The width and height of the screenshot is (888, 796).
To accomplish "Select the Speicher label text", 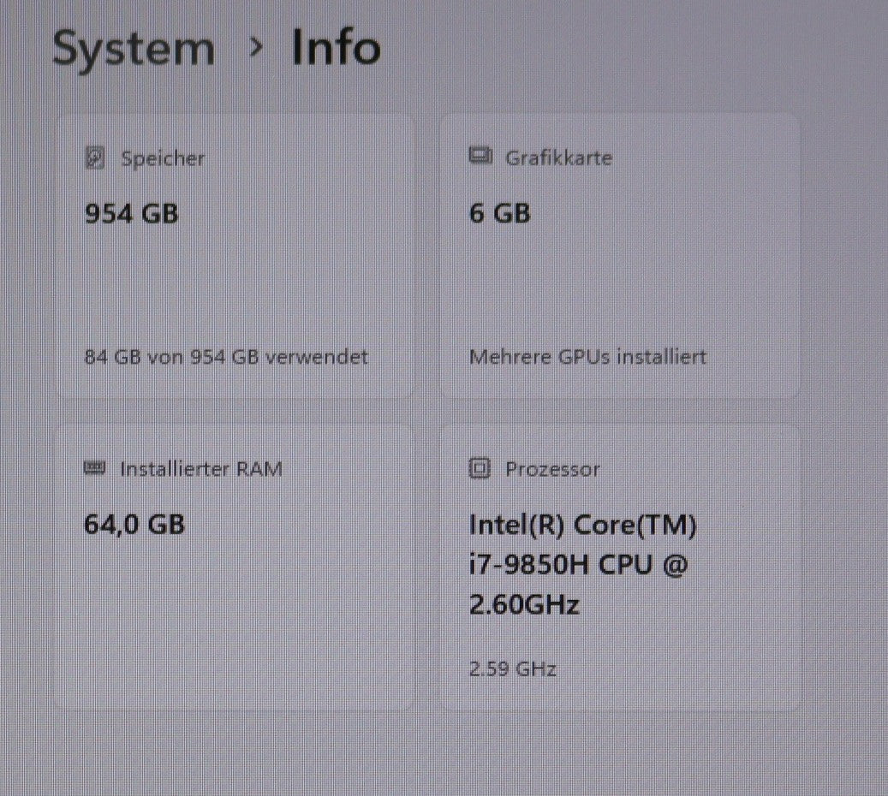I will click(x=163, y=158).
